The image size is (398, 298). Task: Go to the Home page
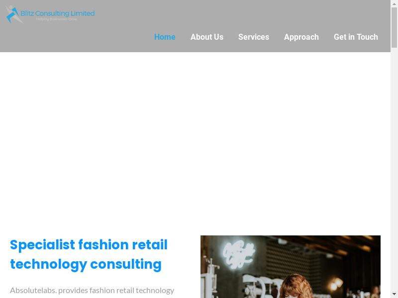pos(165,37)
